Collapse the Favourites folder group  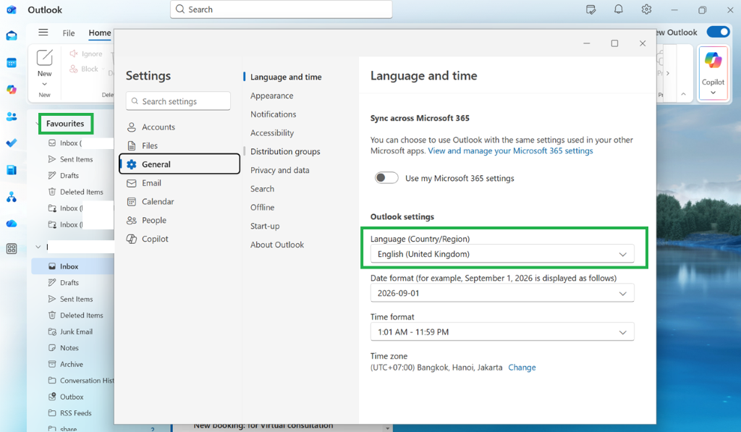pyautogui.click(x=38, y=124)
